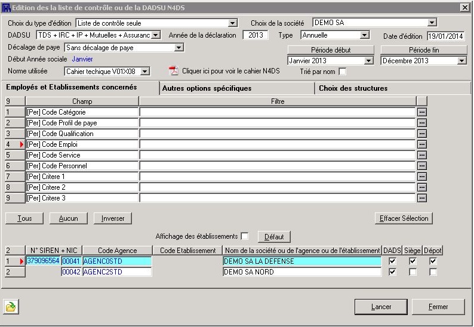This screenshot has height=327, width=474.
Task: Toggle the Trié par nom checkbox
Action: click(x=342, y=72)
